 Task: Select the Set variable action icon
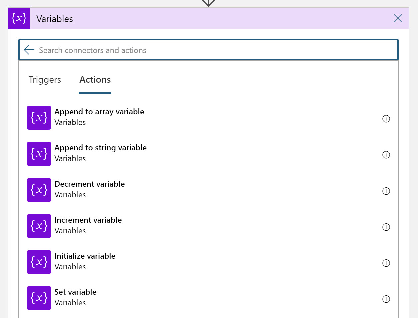(39, 298)
